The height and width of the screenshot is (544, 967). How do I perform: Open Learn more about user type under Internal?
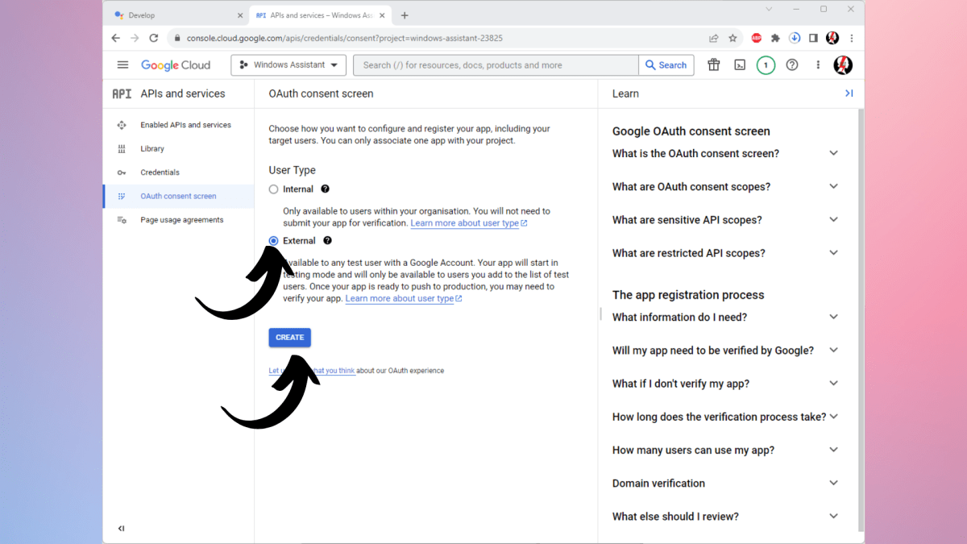point(468,223)
